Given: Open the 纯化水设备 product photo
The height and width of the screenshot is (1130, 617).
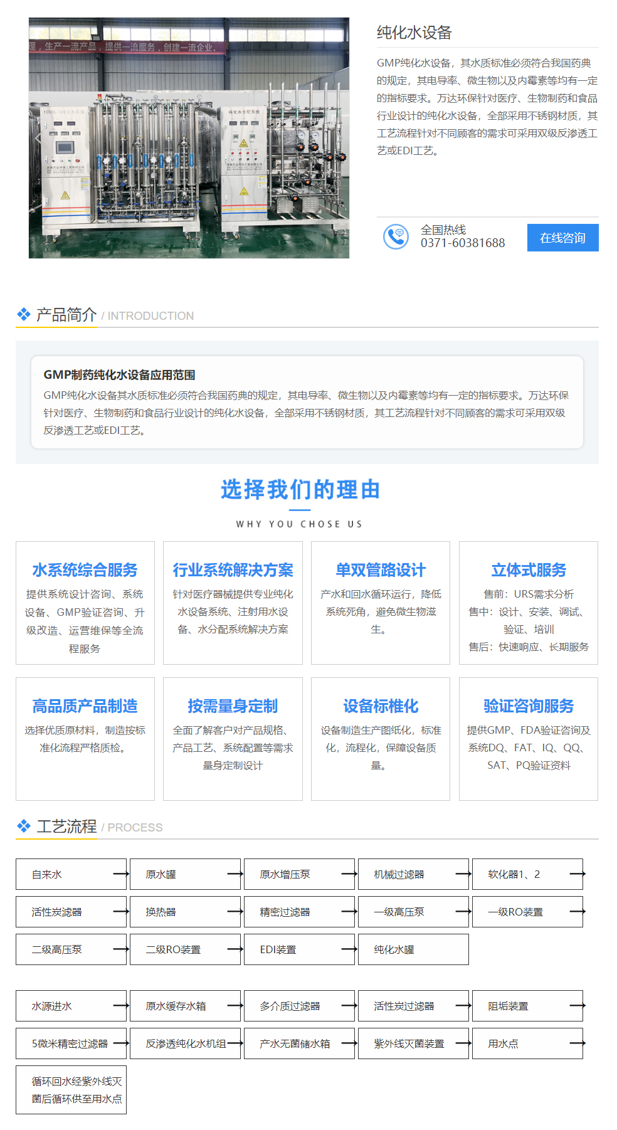Looking at the screenshot, I should coord(189,138).
